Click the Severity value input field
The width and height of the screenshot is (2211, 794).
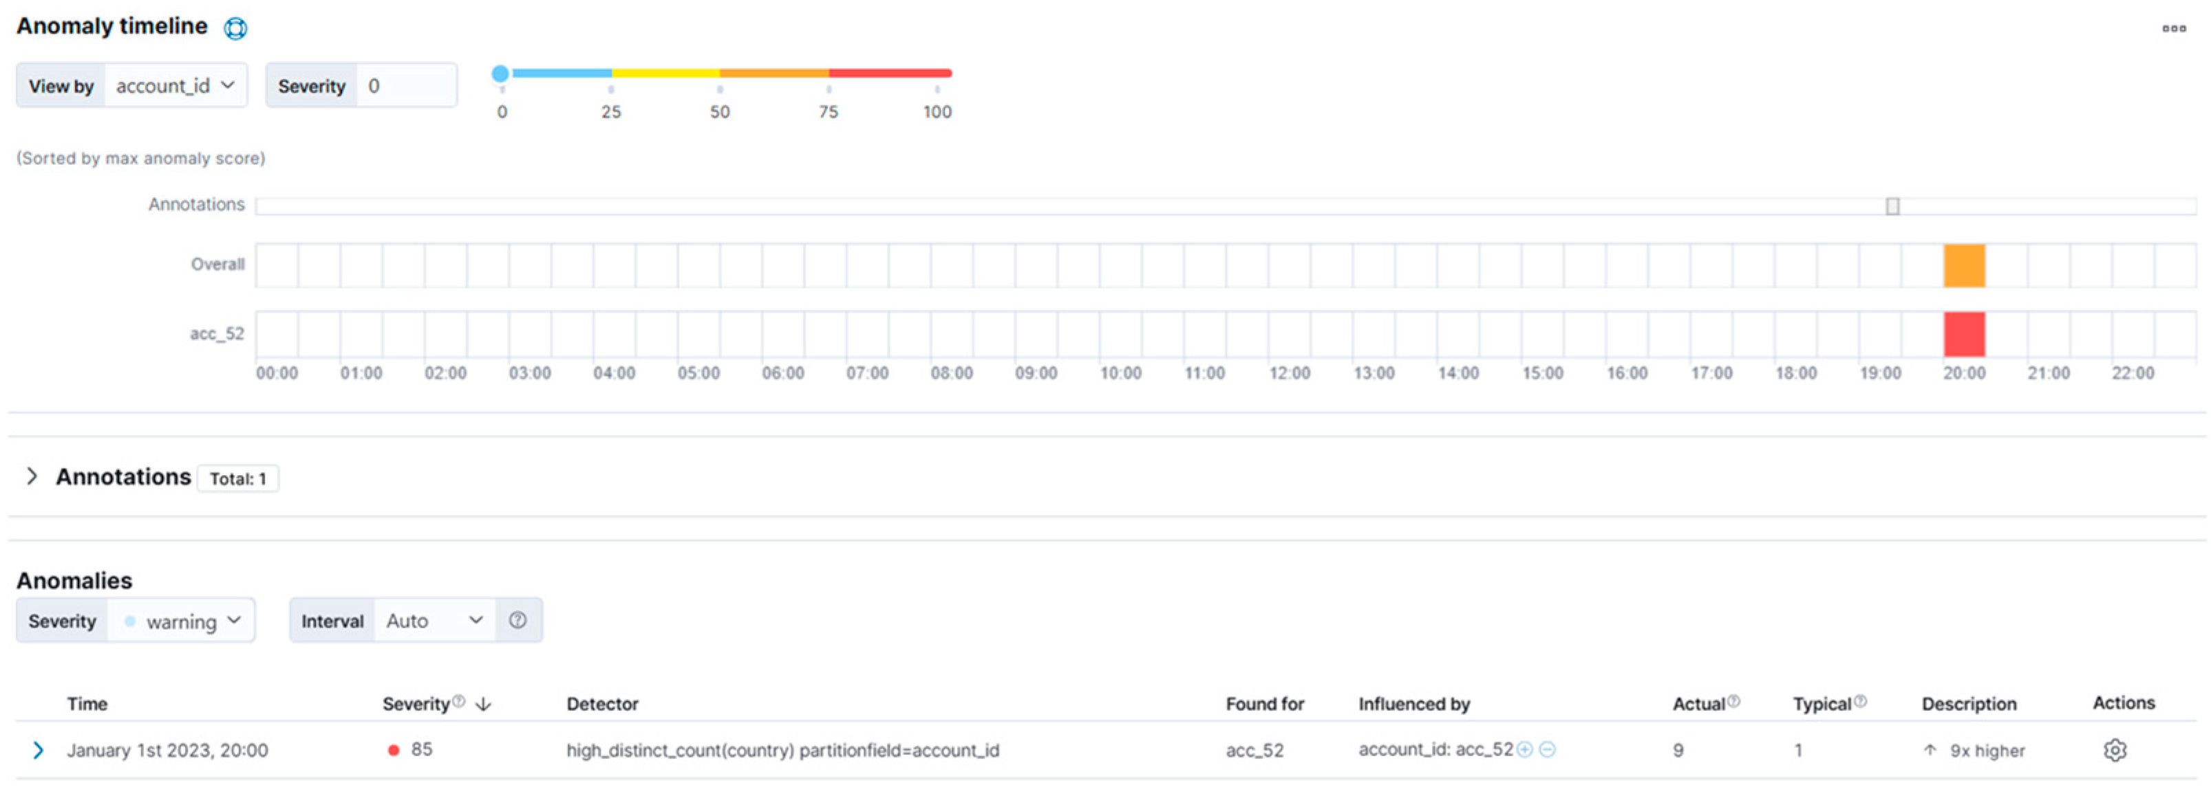(406, 86)
